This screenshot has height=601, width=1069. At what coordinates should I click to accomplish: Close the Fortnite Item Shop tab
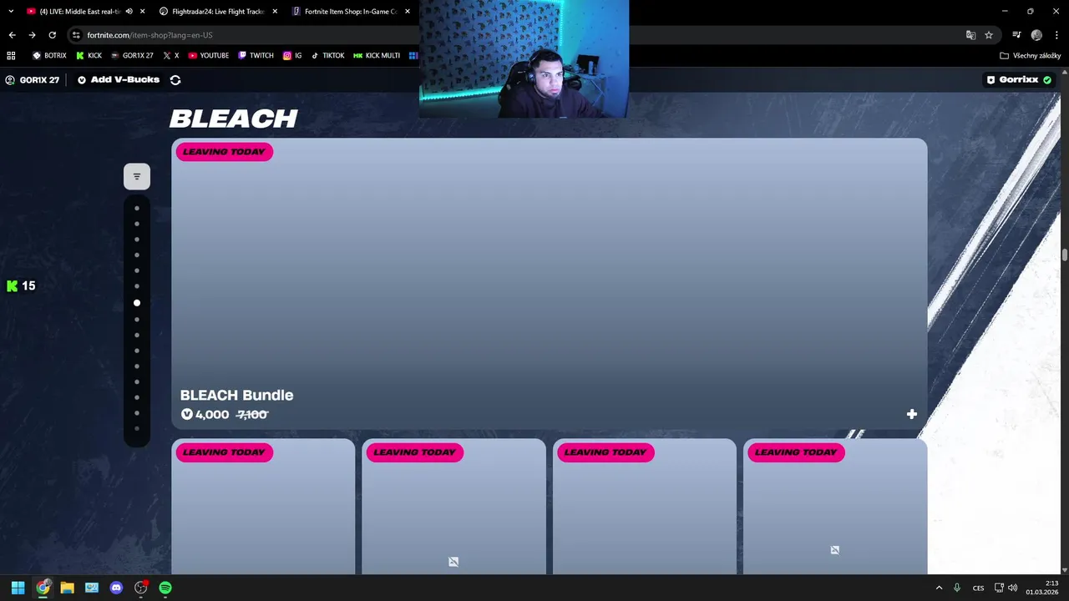coord(408,12)
